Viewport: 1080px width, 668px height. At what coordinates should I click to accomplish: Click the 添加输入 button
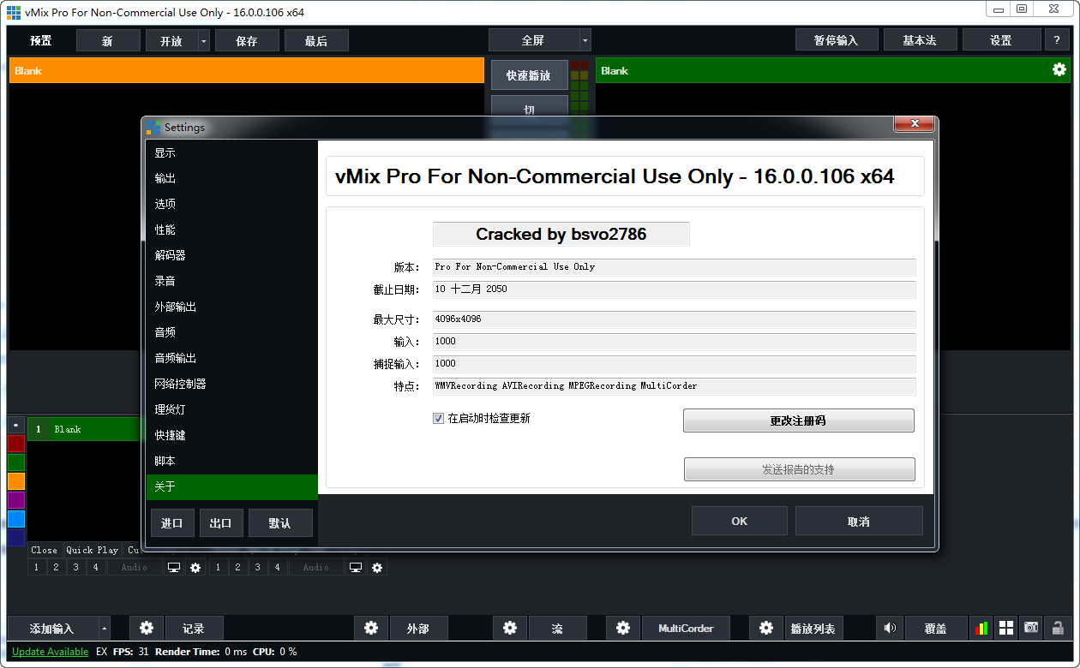[x=52, y=628]
